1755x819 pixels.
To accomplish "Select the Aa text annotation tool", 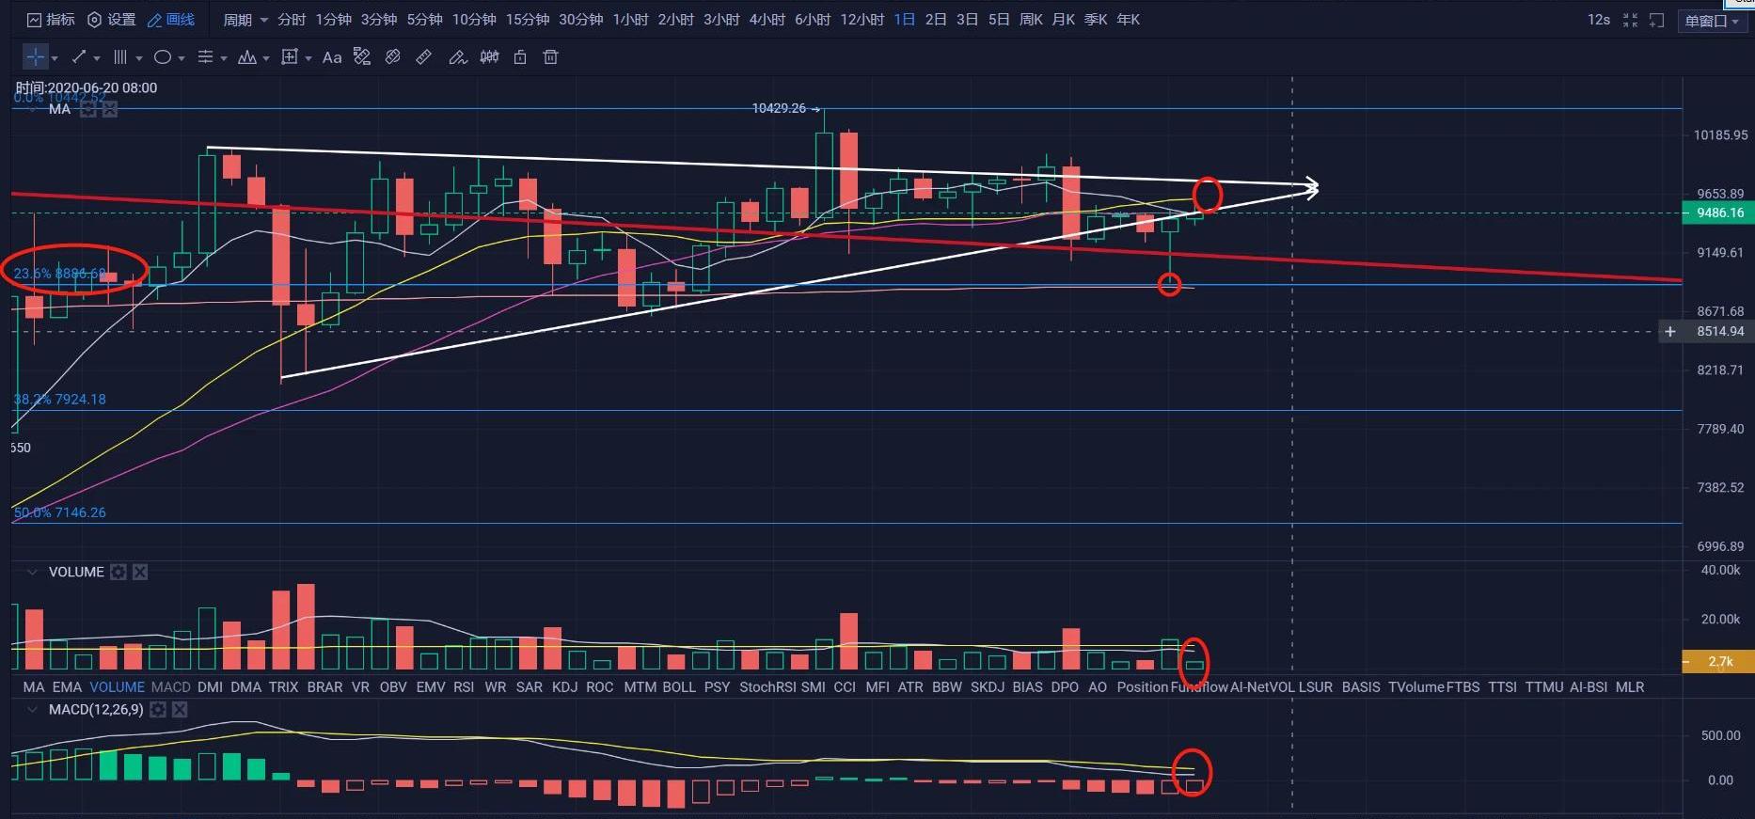I will 332,57.
